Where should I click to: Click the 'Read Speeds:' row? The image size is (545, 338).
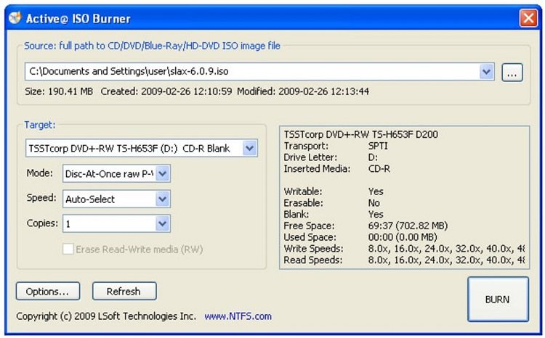point(404,260)
